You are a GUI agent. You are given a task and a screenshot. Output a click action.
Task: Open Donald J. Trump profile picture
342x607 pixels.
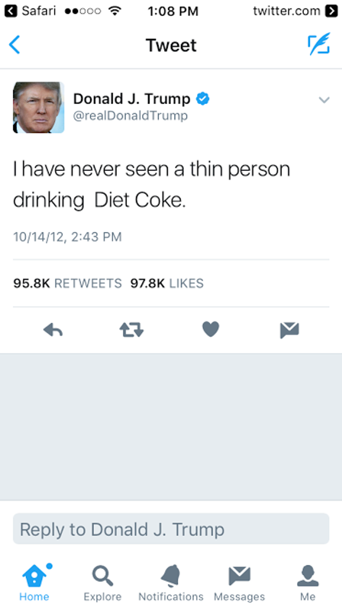38,108
